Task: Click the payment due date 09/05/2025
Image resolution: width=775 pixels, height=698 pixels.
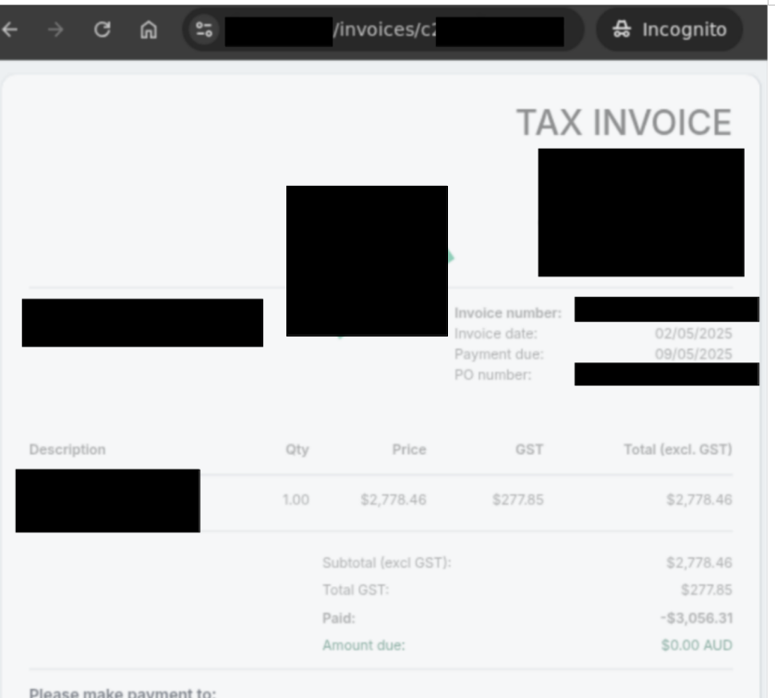Action: (x=693, y=354)
